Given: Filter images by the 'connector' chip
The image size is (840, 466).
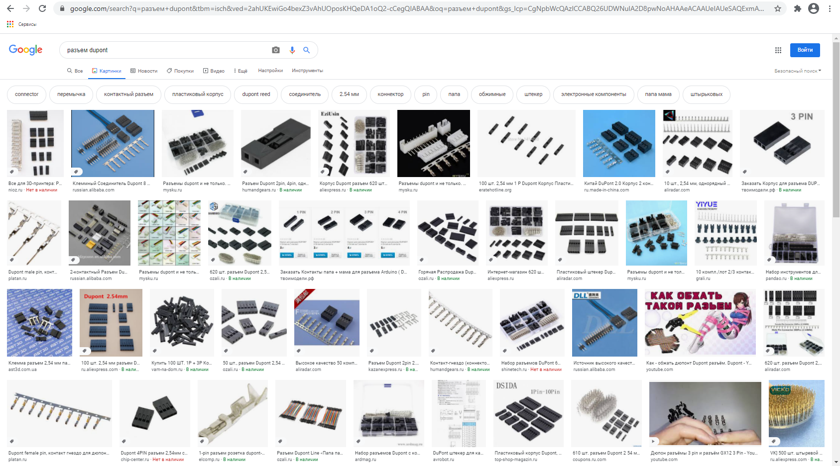Looking at the screenshot, I should 26,94.
